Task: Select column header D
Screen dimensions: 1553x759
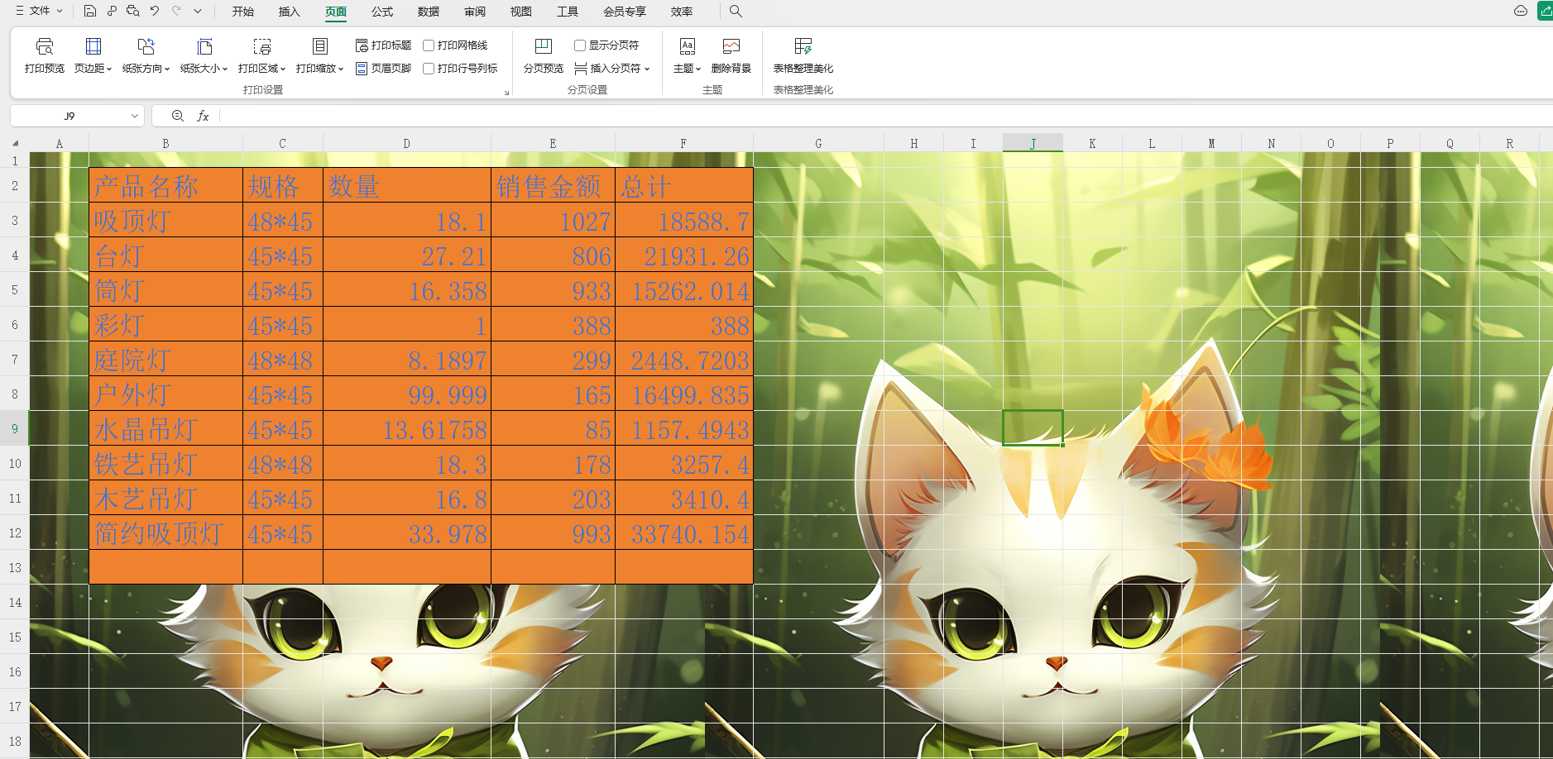Action: coord(406,144)
